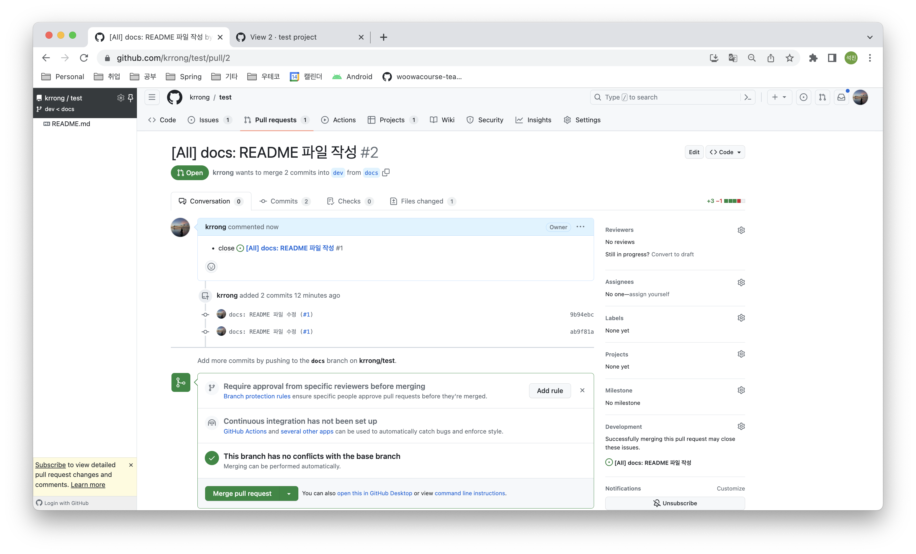Add an emoji reaction to the comment
916x554 pixels.
[x=211, y=267]
